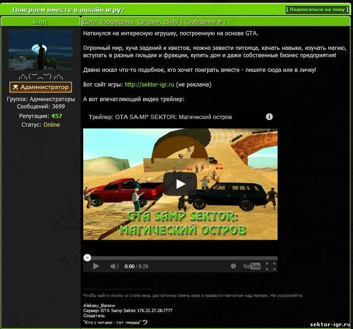Click the Watch Later clock icon
This screenshot has height=329, width=353.
click(x=234, y=266)
